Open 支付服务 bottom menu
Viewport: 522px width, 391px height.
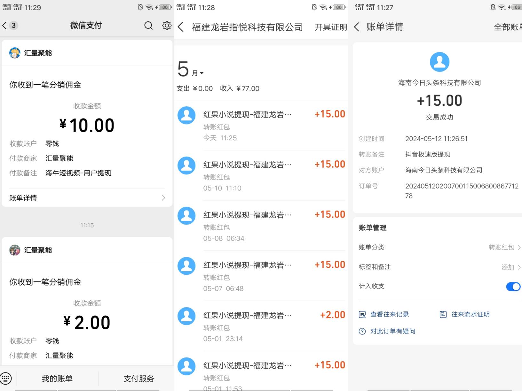pyautogui.click(x=139, y=379)
